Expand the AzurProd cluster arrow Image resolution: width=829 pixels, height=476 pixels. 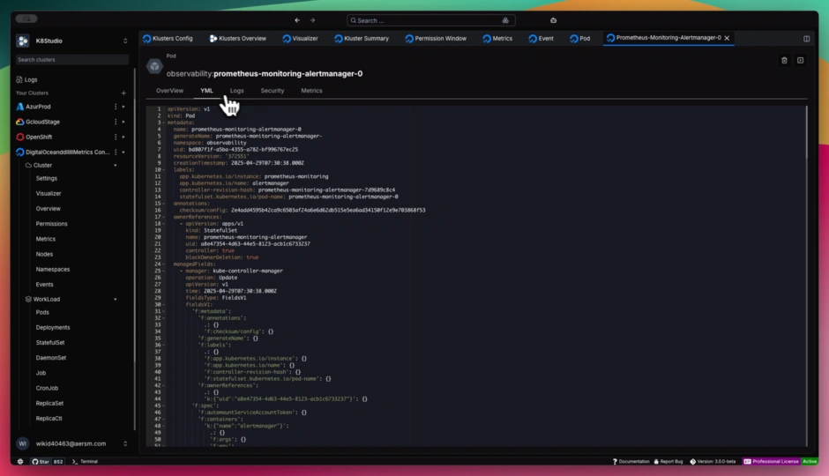point(123,107)
